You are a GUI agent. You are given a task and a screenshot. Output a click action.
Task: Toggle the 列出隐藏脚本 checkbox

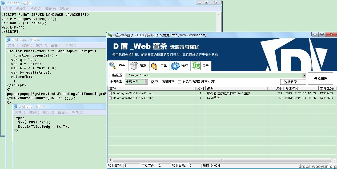coord(153,82)
